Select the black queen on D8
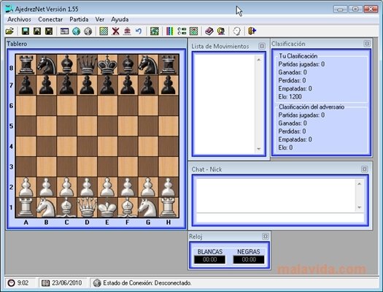The height and width of the screenshot is (292, 383). coord(87,65)
